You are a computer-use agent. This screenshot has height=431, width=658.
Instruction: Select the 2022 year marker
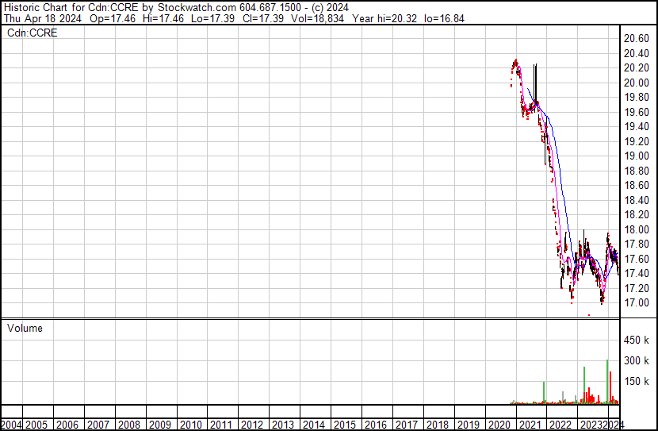559,425
